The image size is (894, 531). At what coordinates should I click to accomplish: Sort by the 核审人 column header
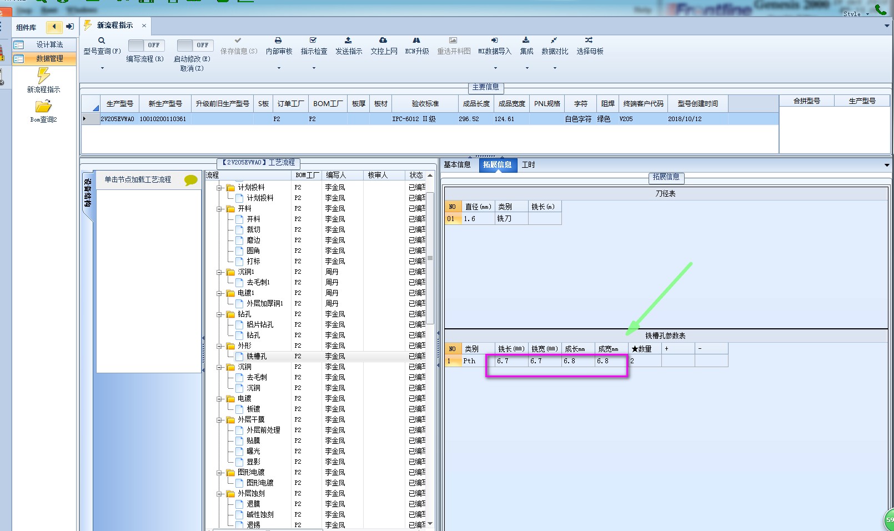[384, 175]
